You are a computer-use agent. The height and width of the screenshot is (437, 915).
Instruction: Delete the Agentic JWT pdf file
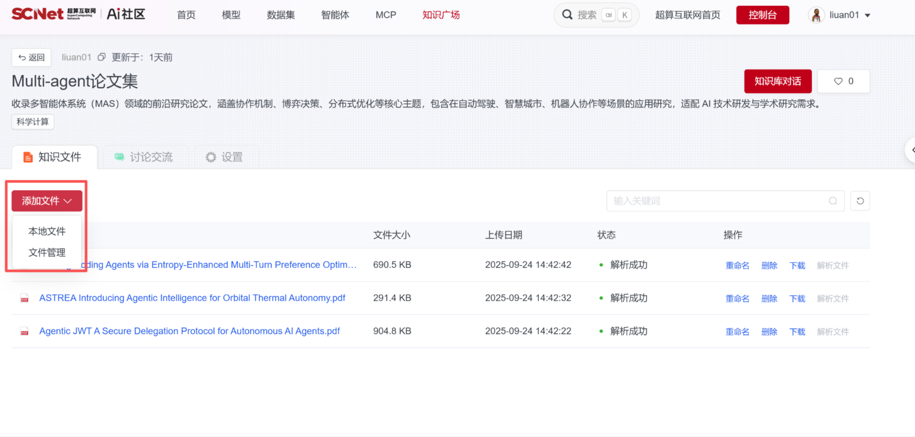[769, 331]
